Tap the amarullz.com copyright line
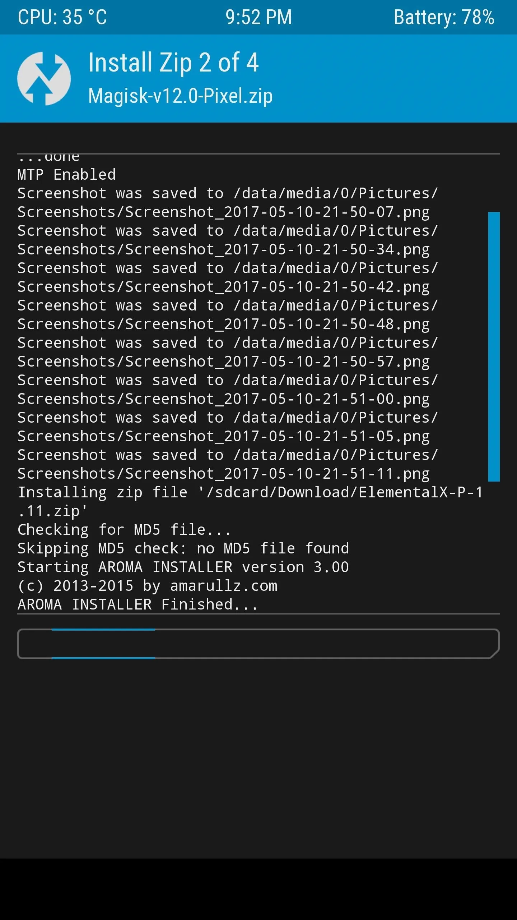Viewport: 517px width, 920px height. [x=148, y=586]
